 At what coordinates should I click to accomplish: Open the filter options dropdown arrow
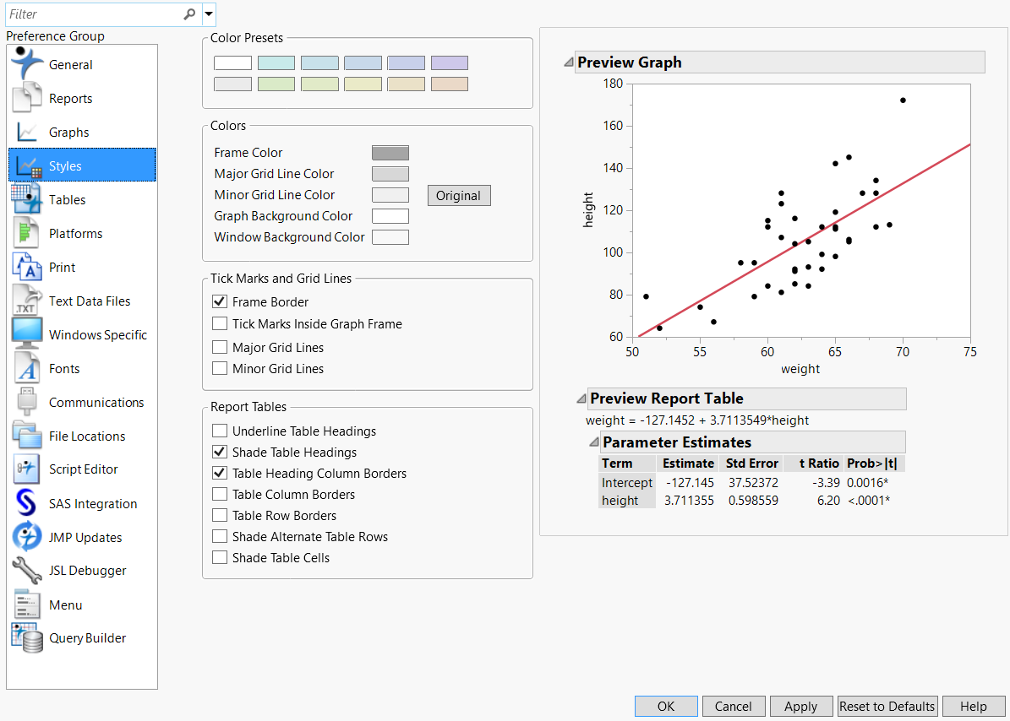tap(209, 14)
